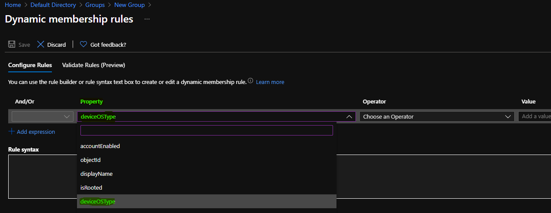This screenshot has width=551, height=213.
Task: Click the Dynamic membership rules heading
Action: pos(69,19)
